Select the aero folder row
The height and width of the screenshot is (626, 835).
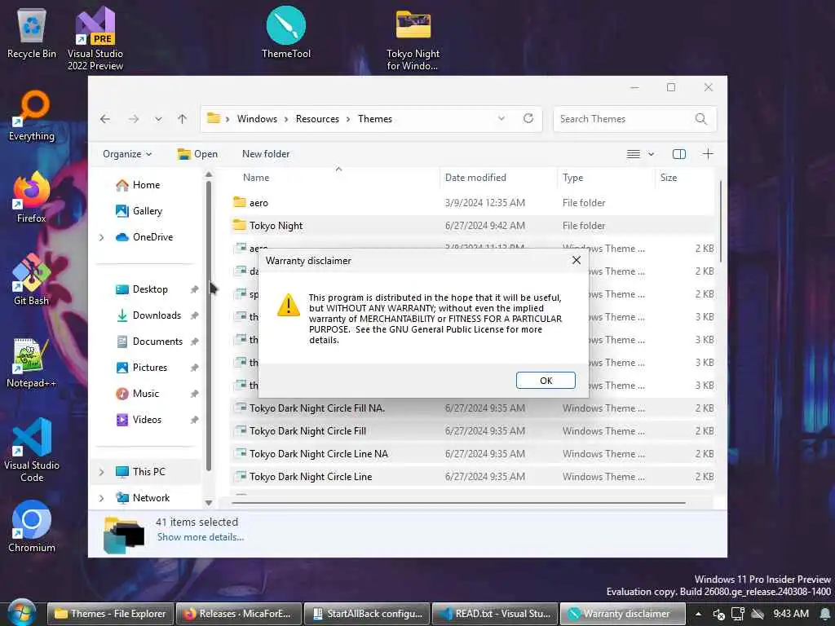(472, 203)
